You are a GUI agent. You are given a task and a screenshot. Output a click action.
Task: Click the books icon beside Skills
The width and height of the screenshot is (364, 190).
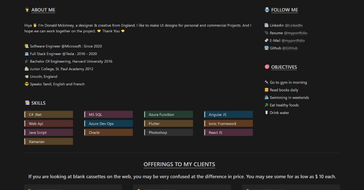27,103
